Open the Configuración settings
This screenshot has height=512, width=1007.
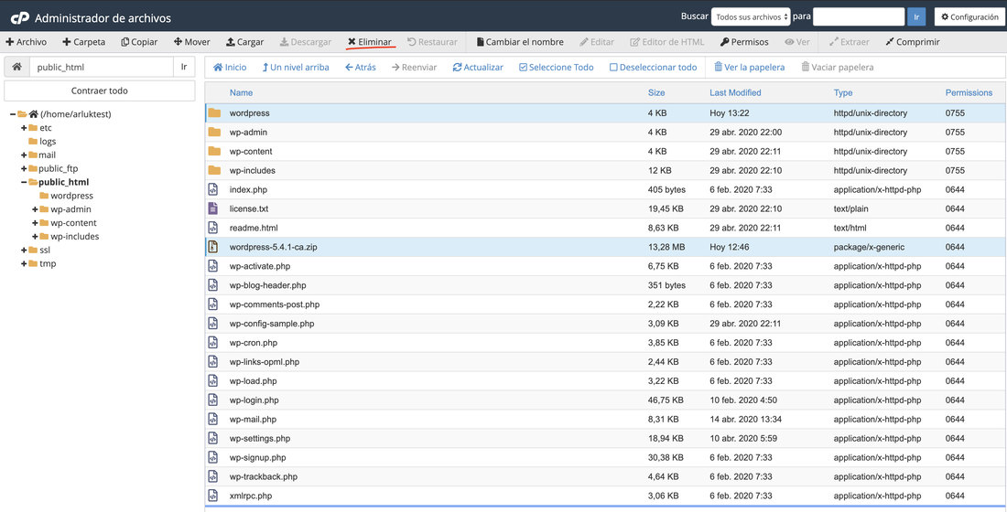click(969, 17)
